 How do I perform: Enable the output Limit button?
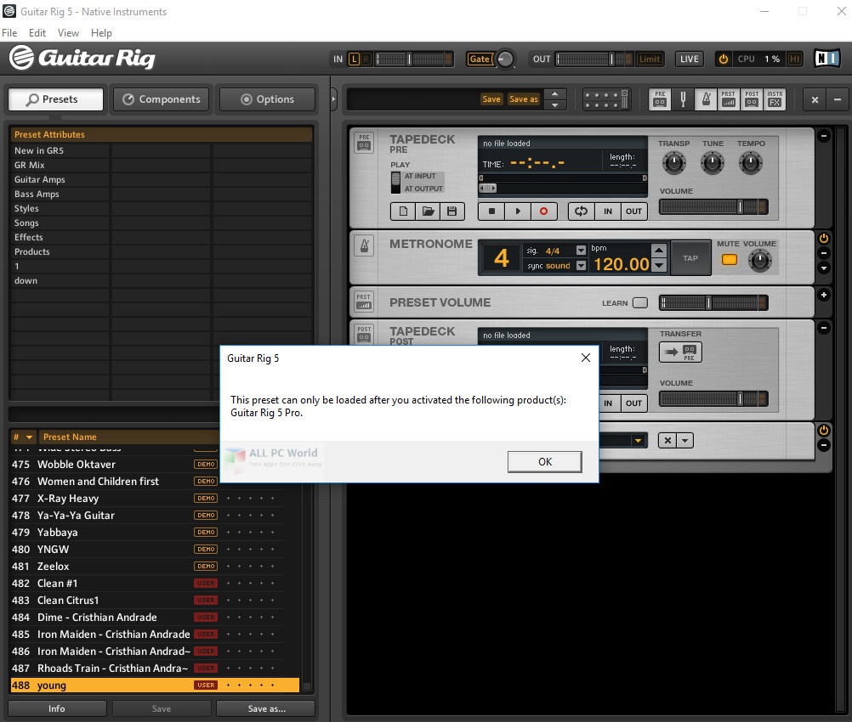650,59
